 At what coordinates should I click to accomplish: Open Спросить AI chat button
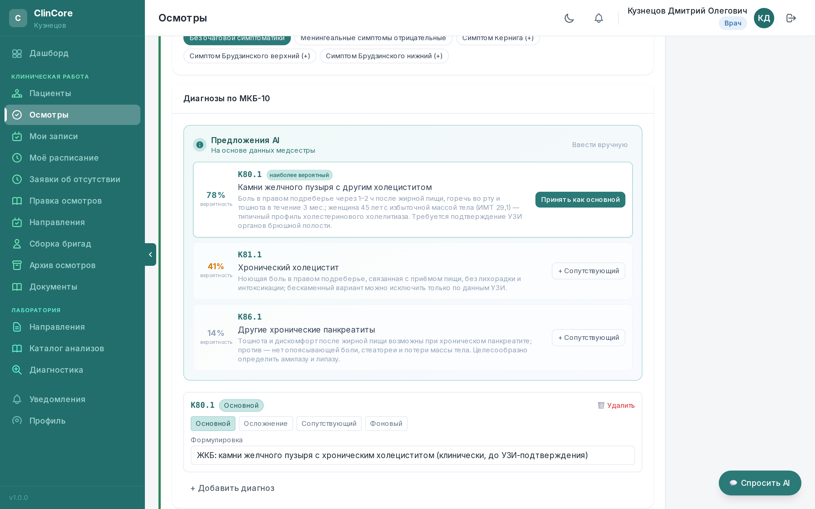(x=760, y=483)
